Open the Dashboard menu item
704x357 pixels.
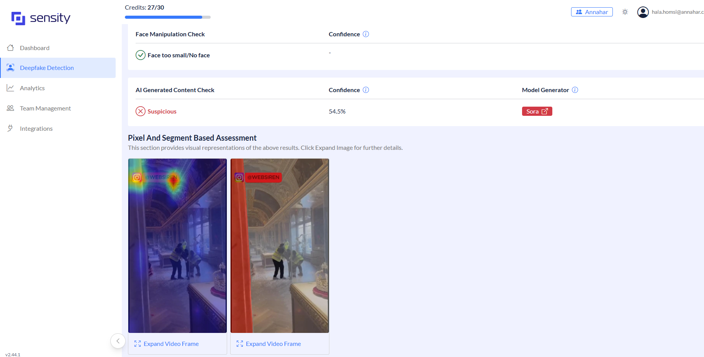click(34, 48)
